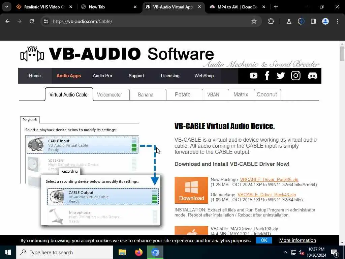Click the orange Windows Download button
The width and height of the screenshot is (345, 259).
pyautogui.click(x=191, y=190)
